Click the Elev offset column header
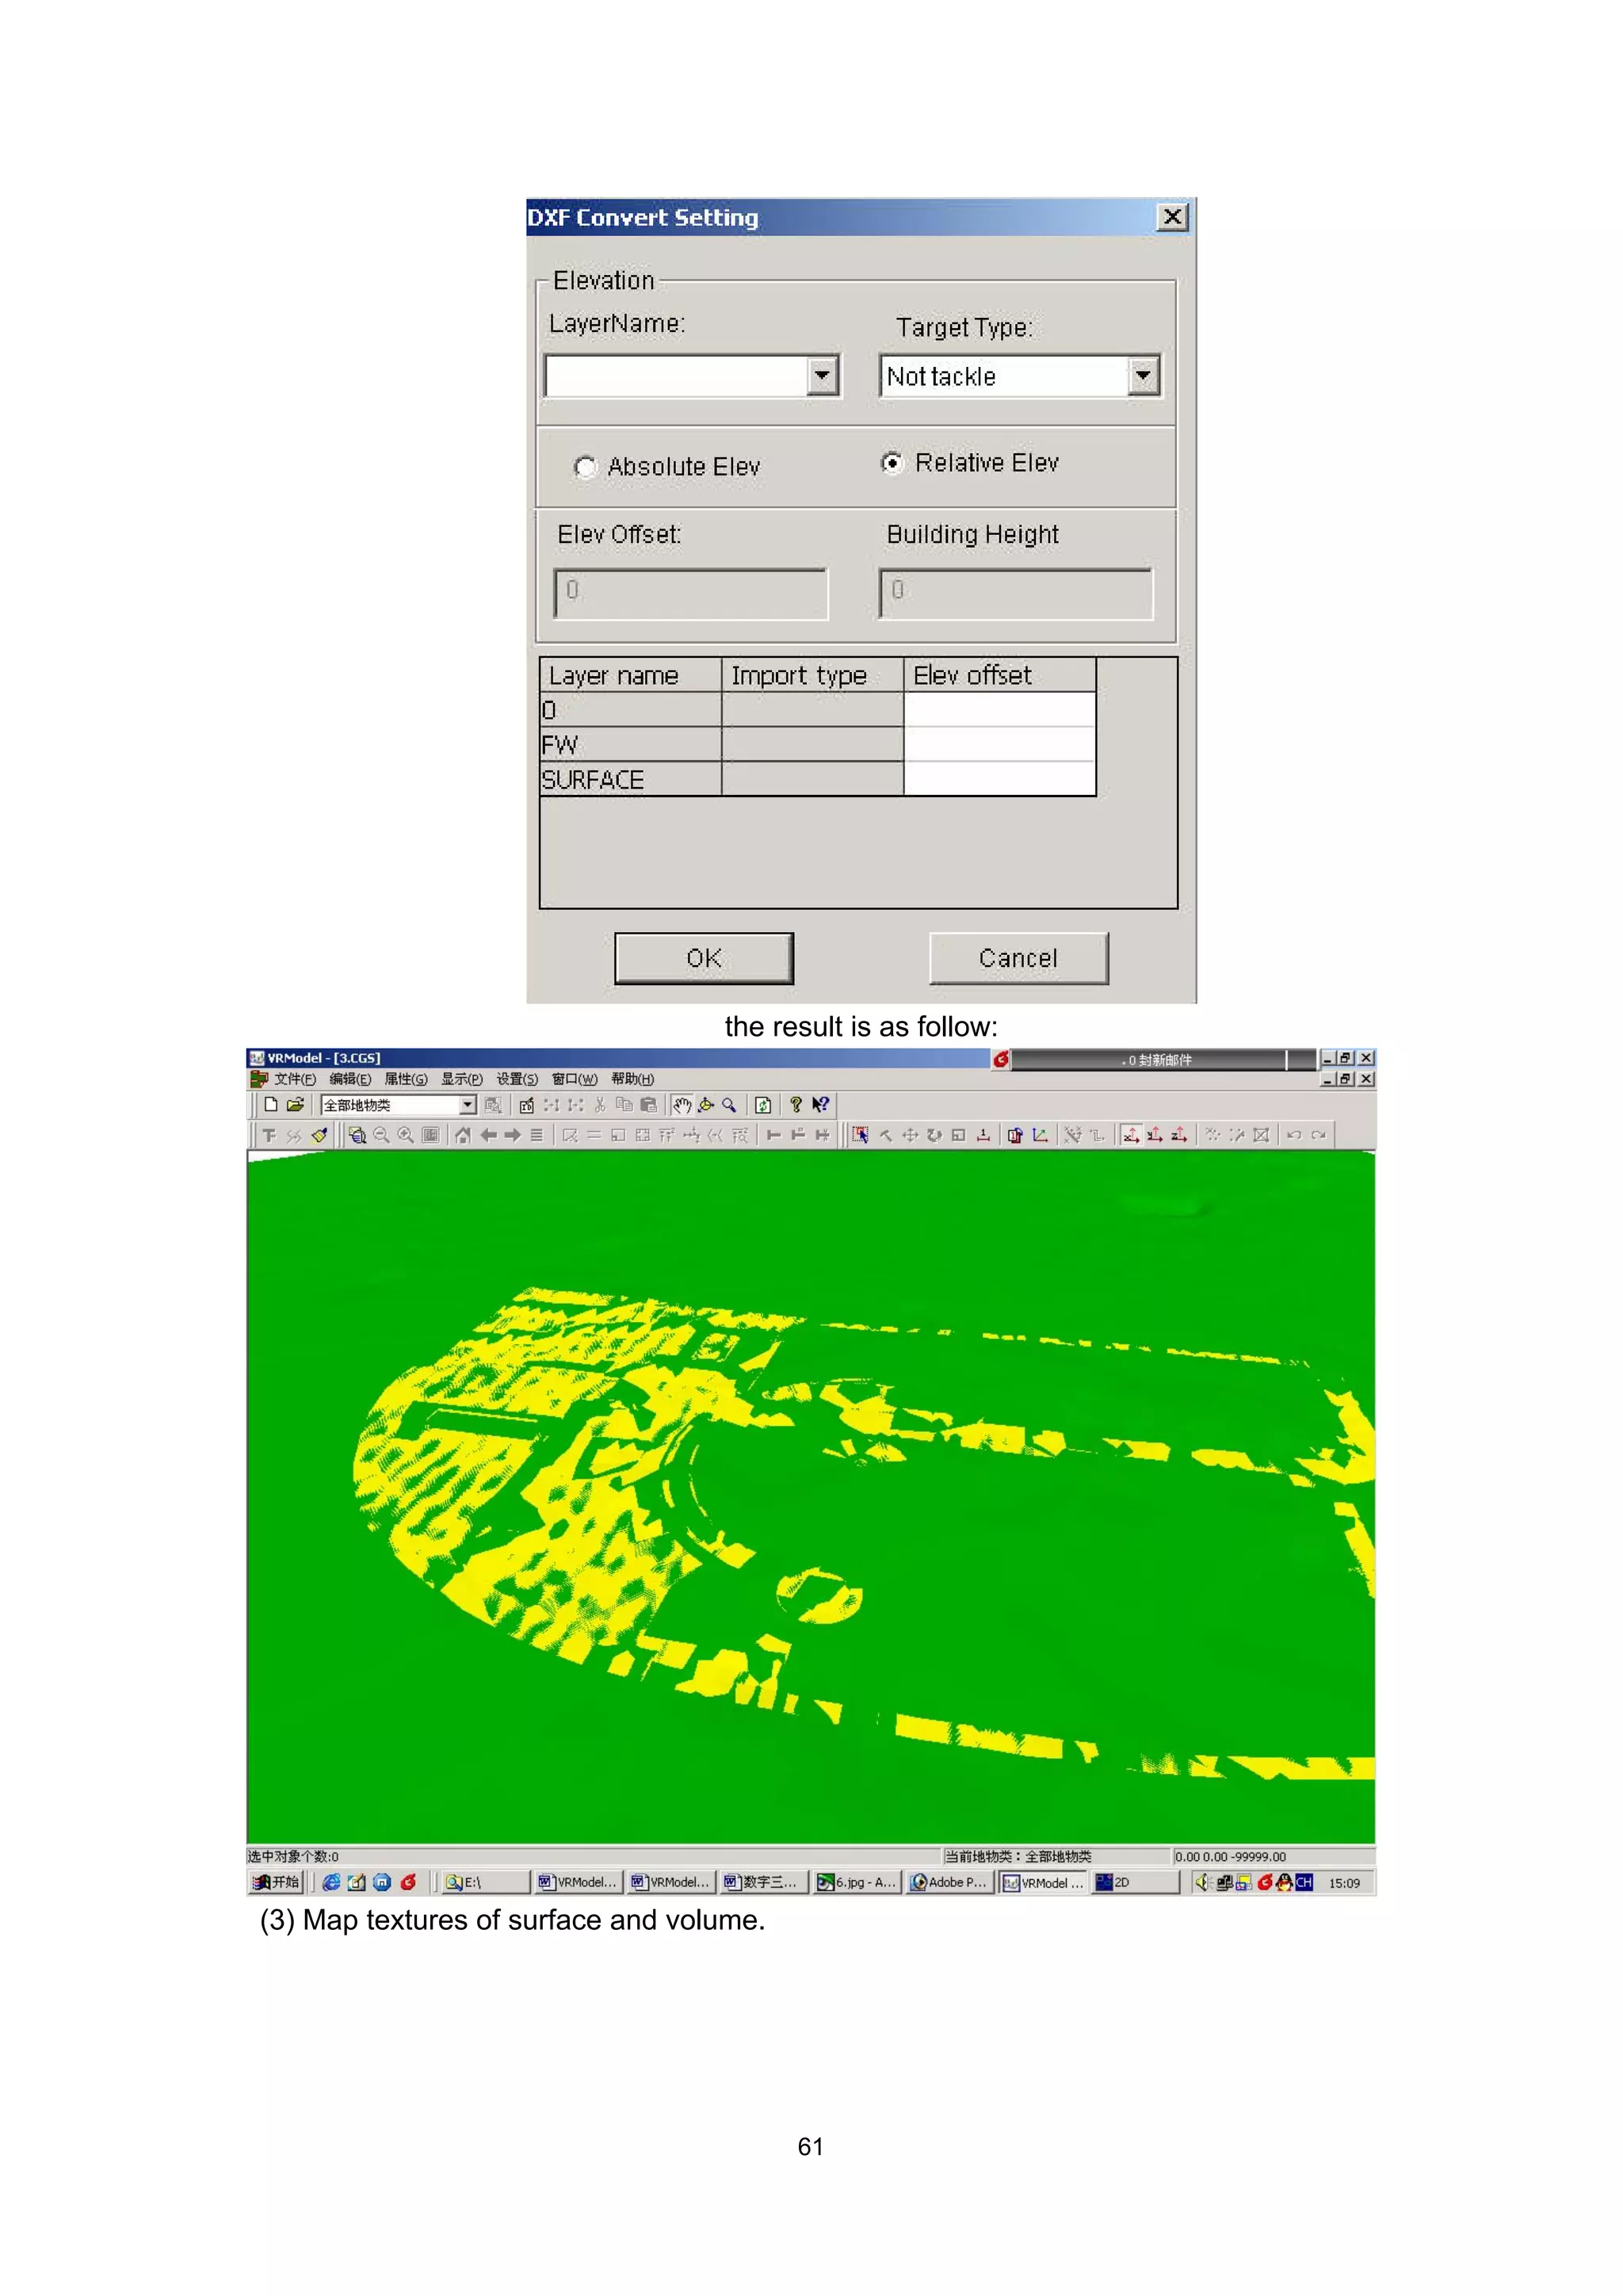The height and width of the screenshot is (2296, 1623). pos(1000,675)
